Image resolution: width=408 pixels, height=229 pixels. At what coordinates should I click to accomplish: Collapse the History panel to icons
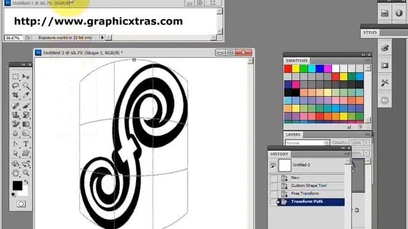(343, 148)
